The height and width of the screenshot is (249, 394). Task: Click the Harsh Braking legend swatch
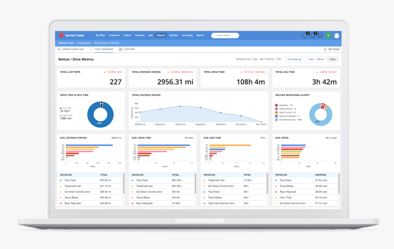pos(276,109)
